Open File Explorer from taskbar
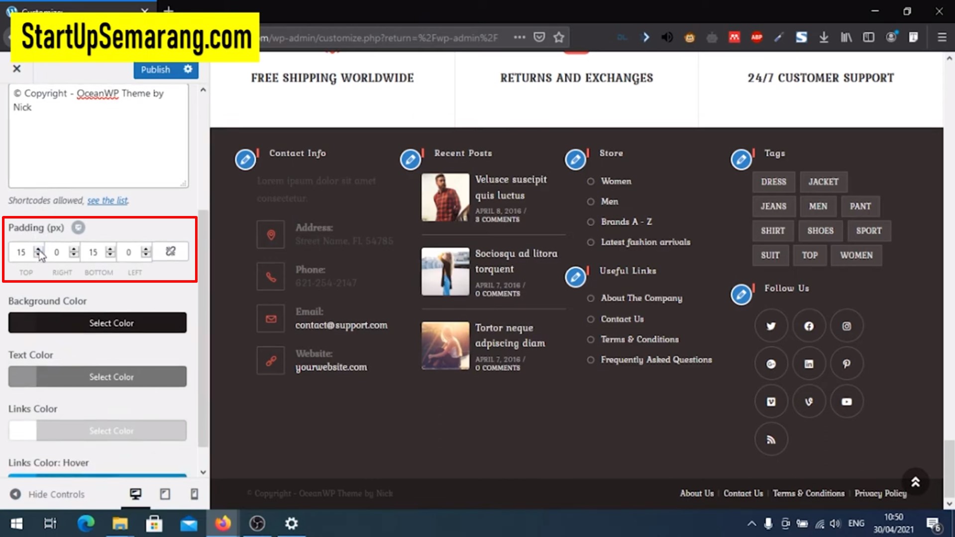The height and width of the screenshot is (537, 955). coord(120,524)
